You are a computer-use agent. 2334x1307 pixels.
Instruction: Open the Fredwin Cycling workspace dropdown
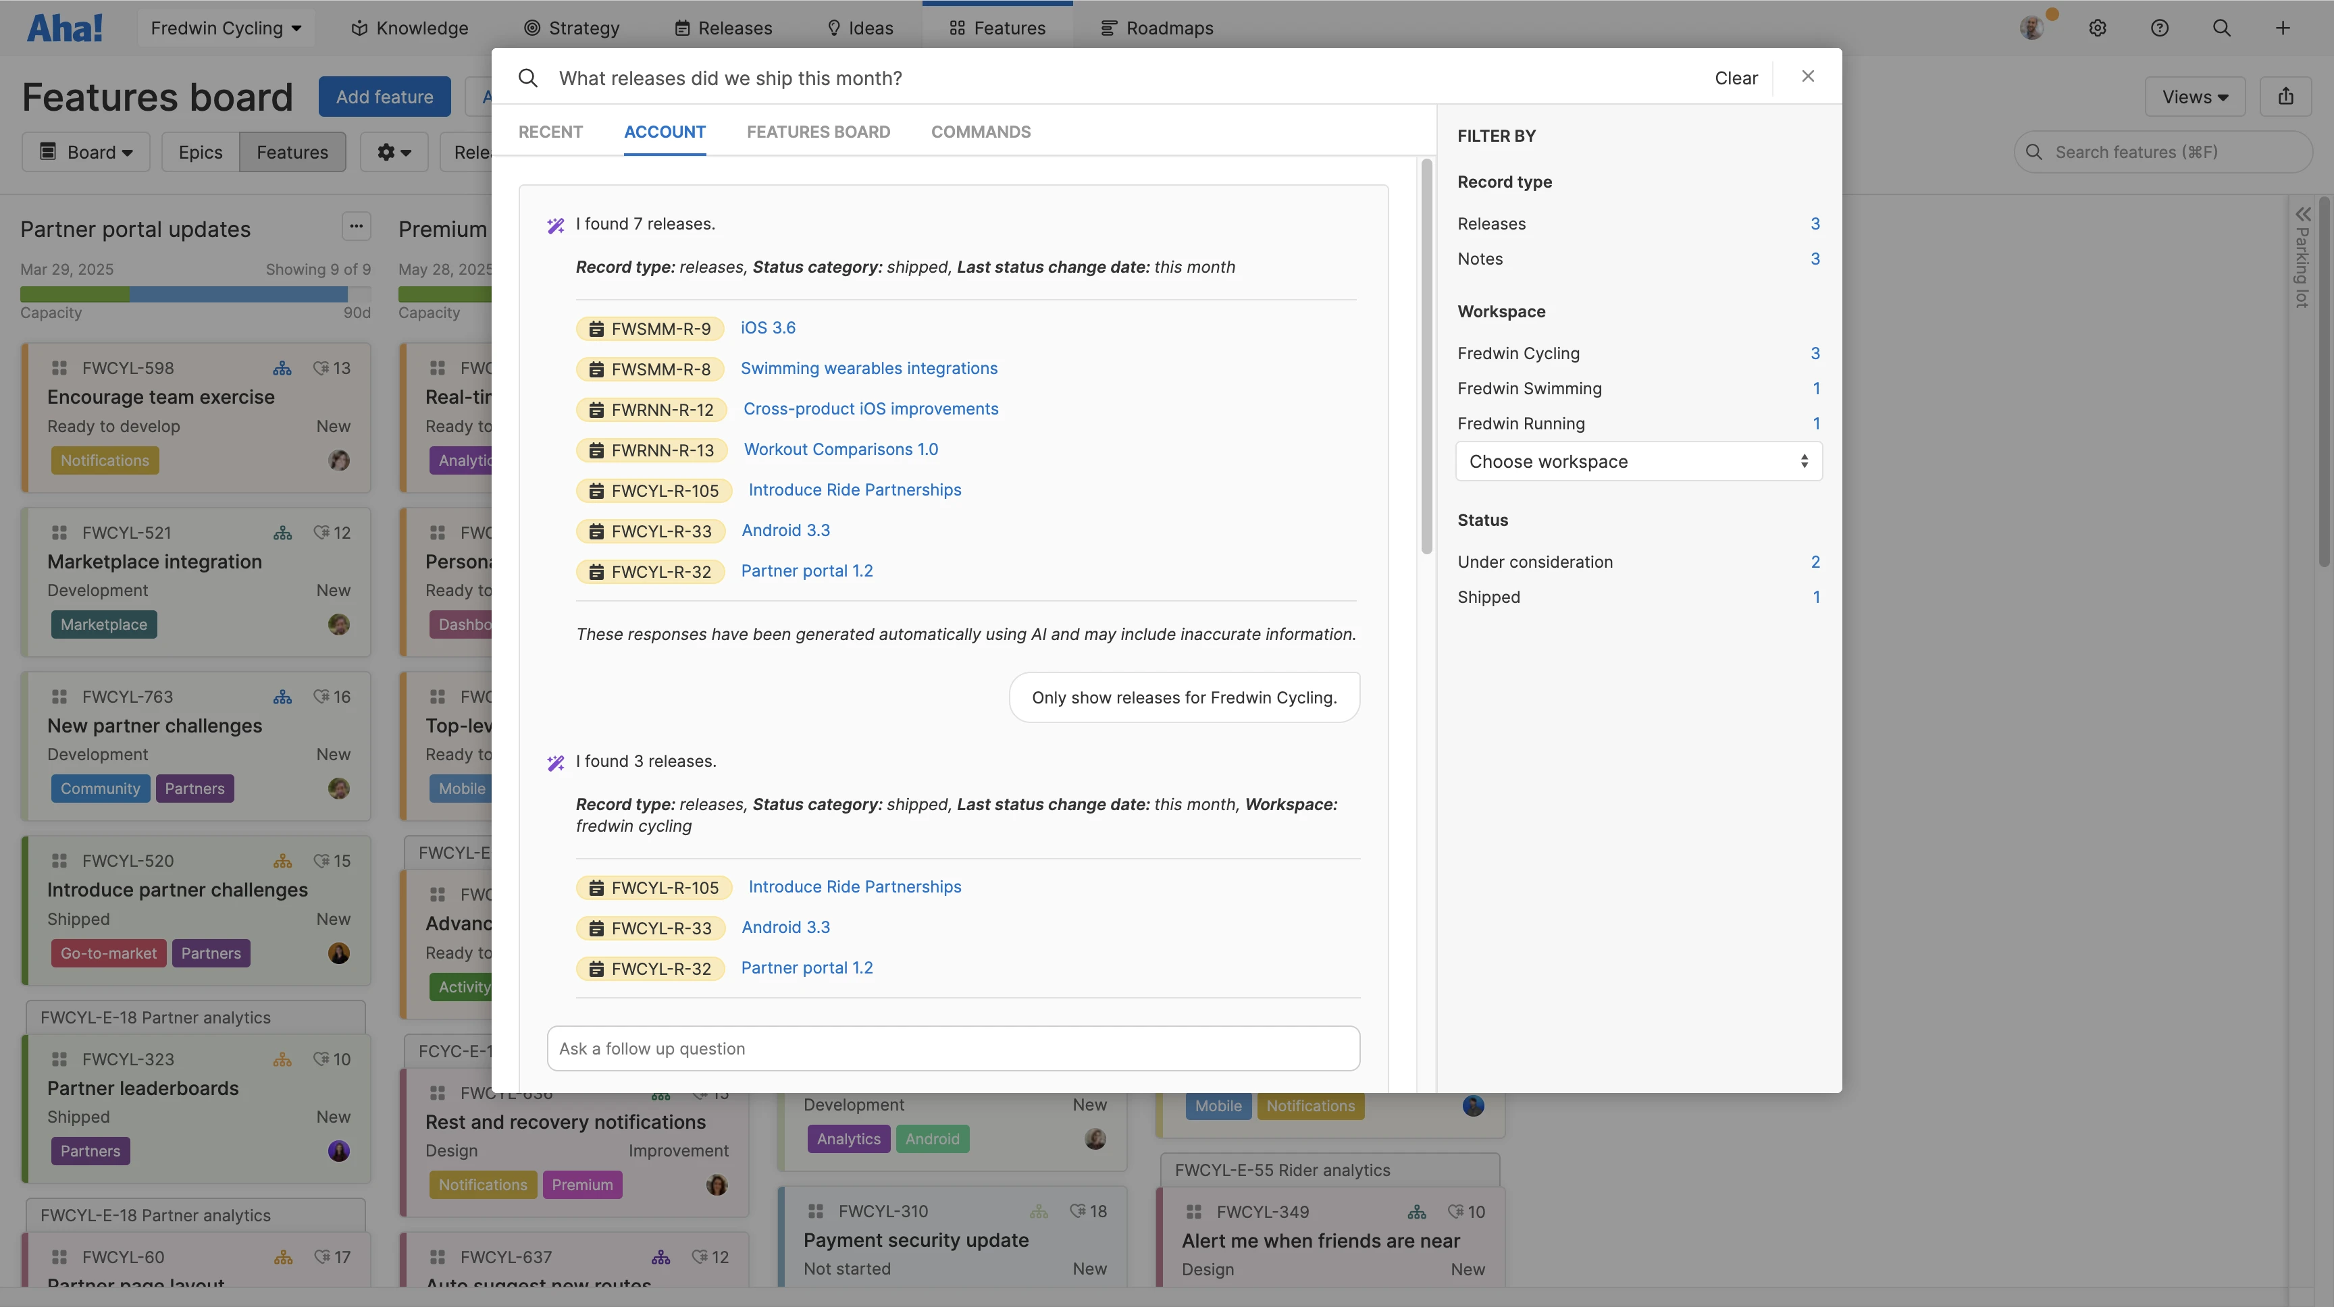click(x=226, y=28)
